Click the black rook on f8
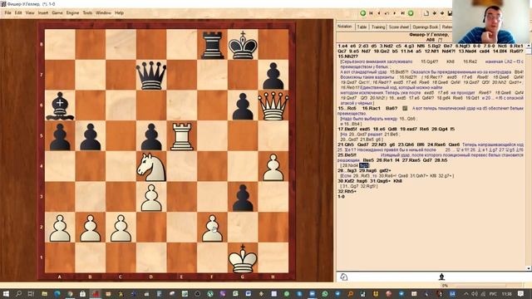The width and height of the screenshot is (532, 299). 213,45
